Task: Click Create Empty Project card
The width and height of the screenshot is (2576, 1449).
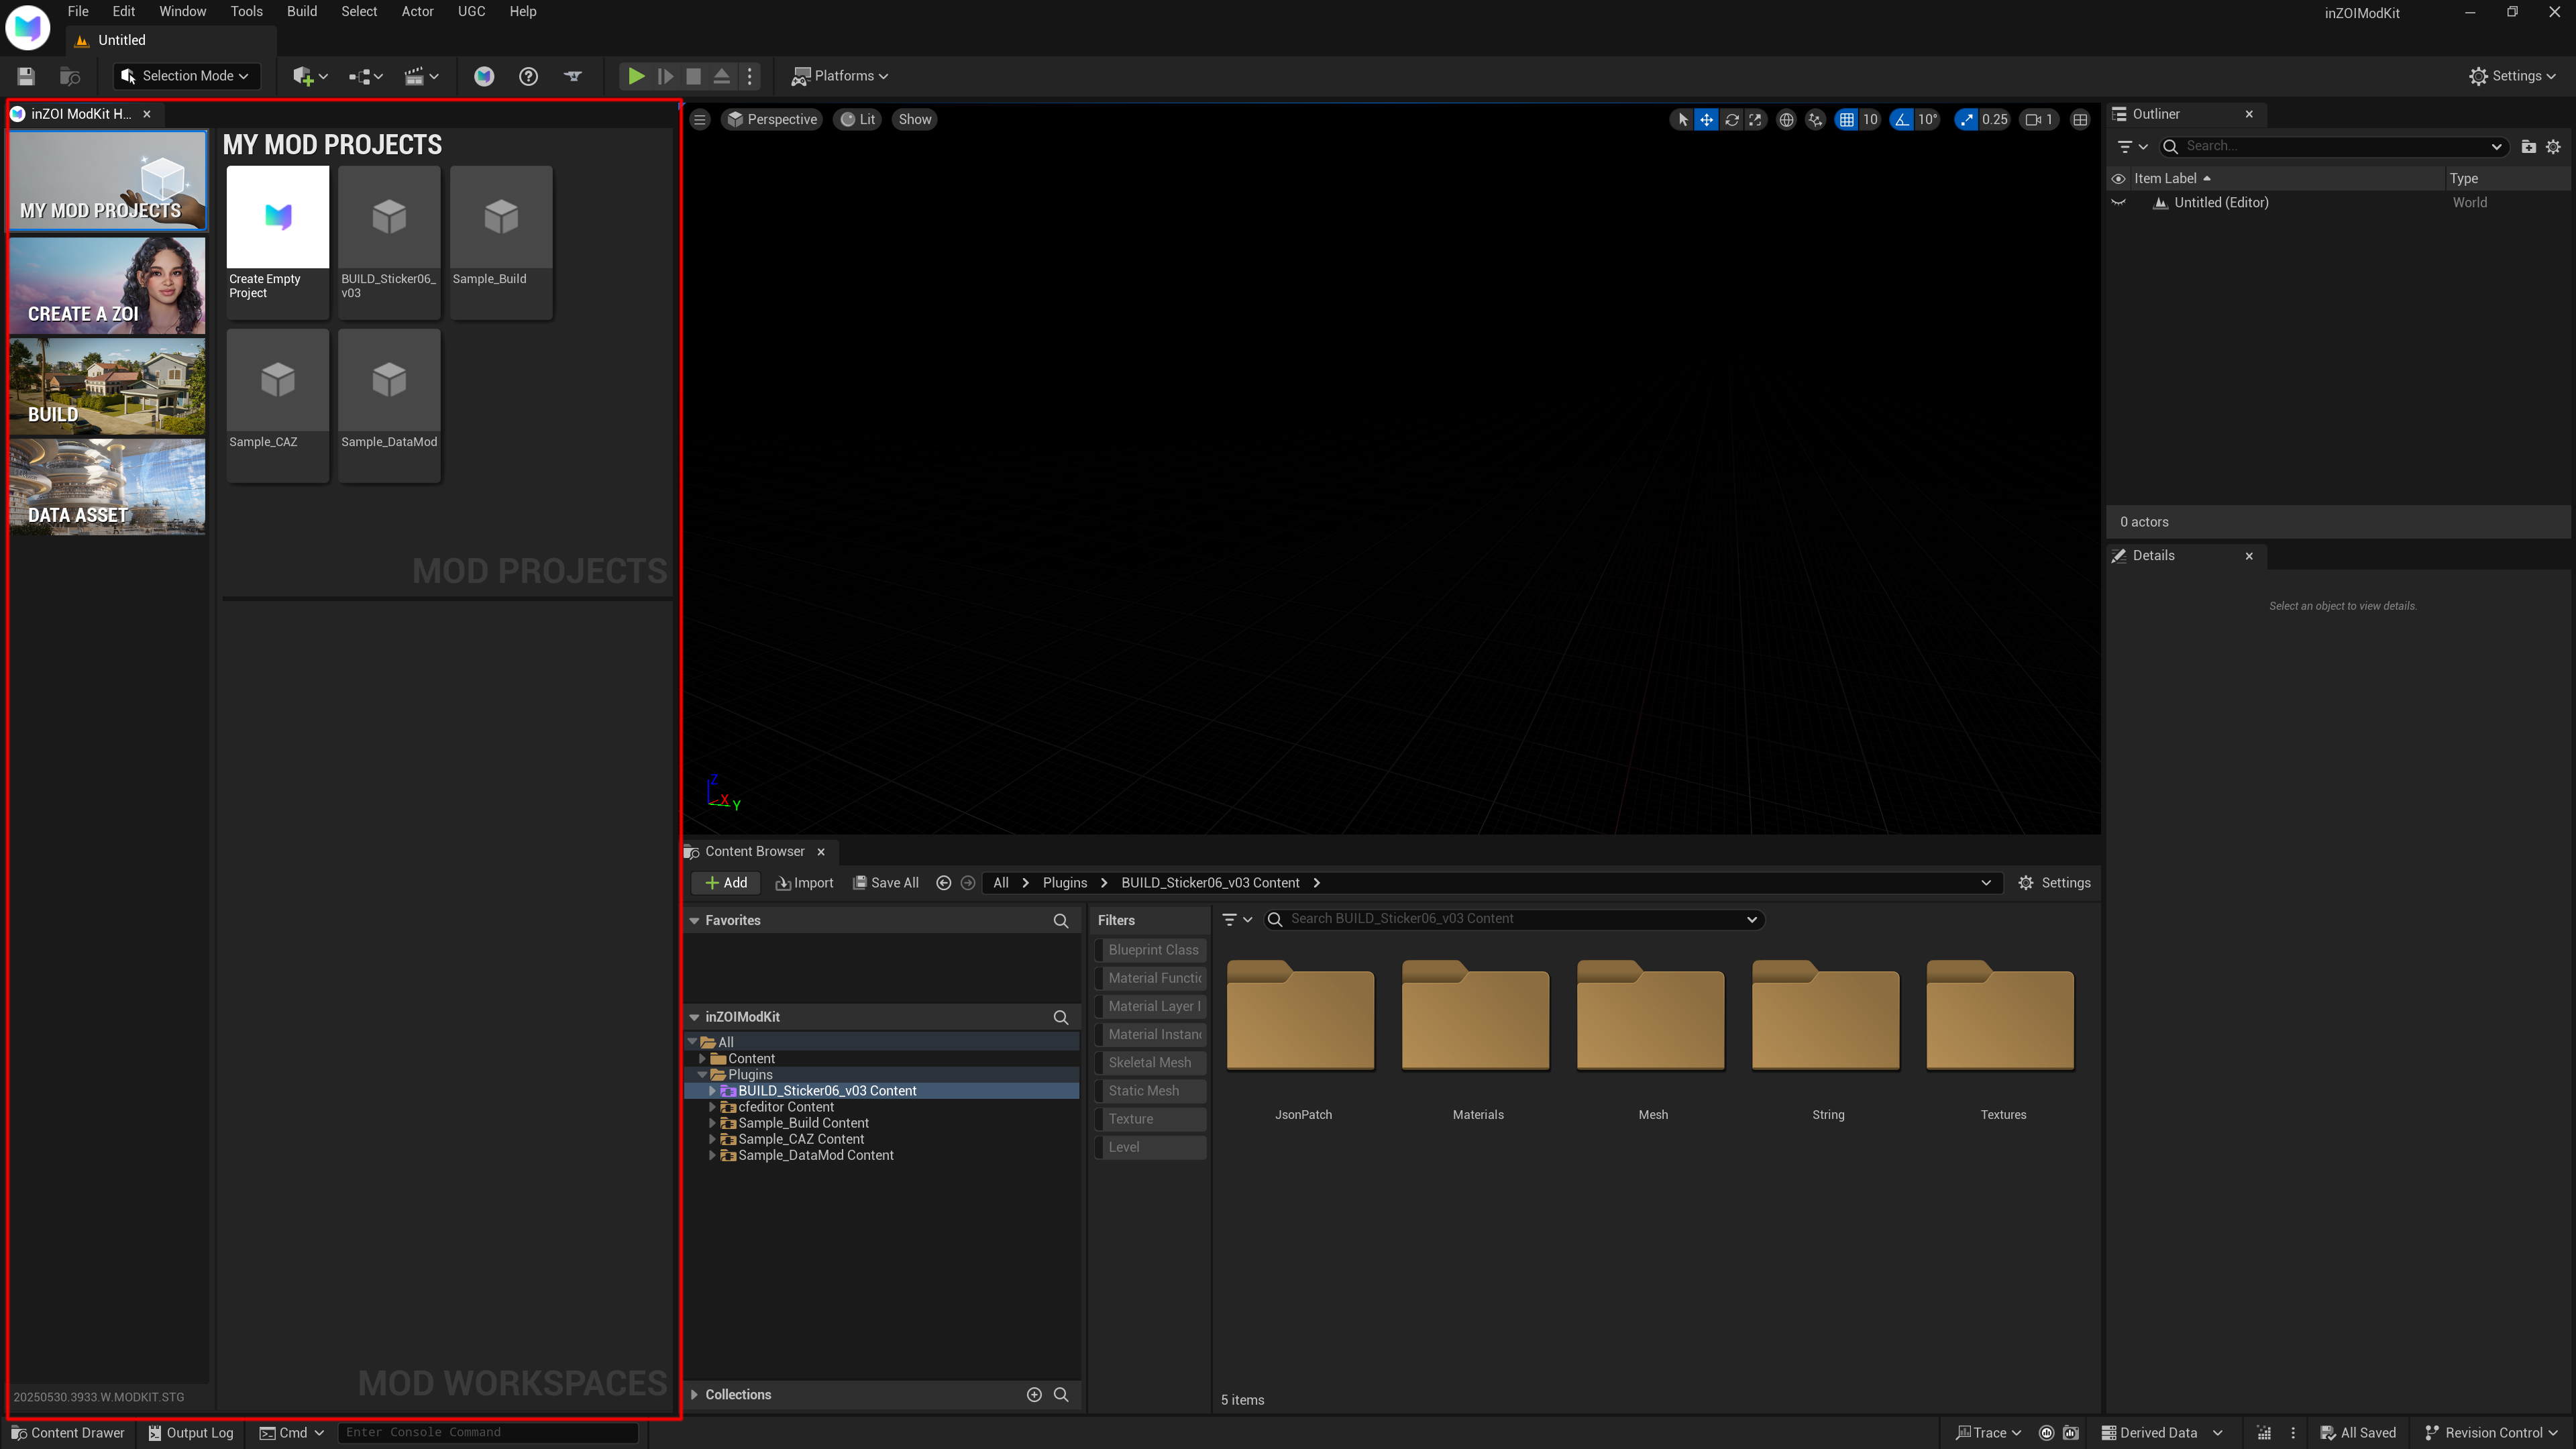Action: coord(278,242)
